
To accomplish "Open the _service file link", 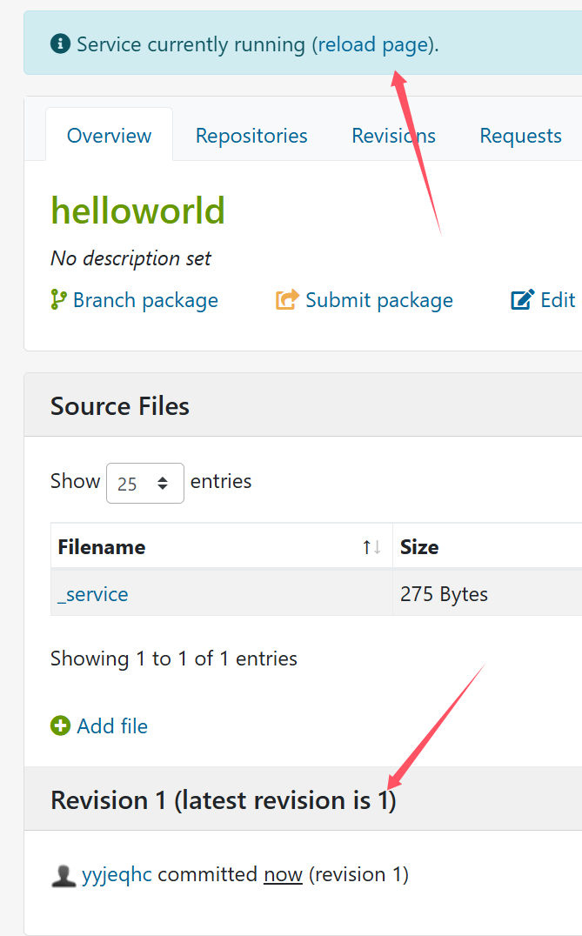I will [93, 594].
